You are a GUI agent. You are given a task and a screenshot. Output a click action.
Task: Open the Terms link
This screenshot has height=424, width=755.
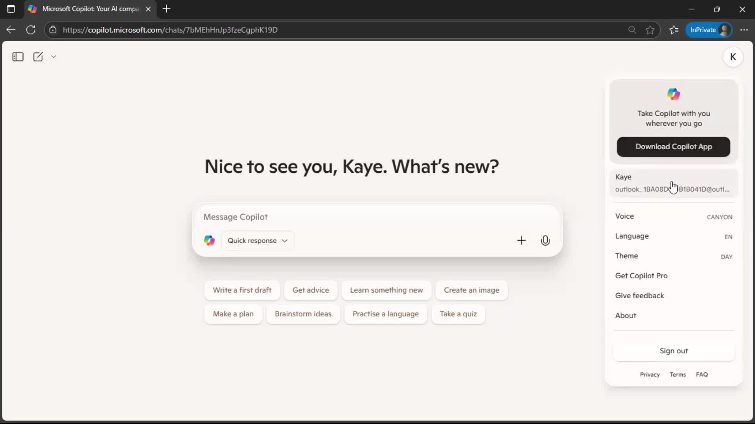[678, 375]
